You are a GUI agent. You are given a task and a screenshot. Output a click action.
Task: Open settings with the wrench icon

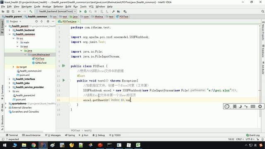pyautogui.click(x=113, y=12)
